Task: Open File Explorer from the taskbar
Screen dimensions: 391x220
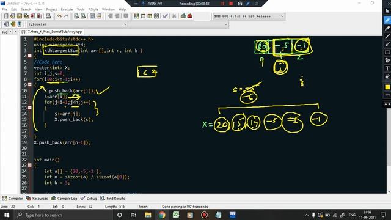Action: [x=148, y=215]
